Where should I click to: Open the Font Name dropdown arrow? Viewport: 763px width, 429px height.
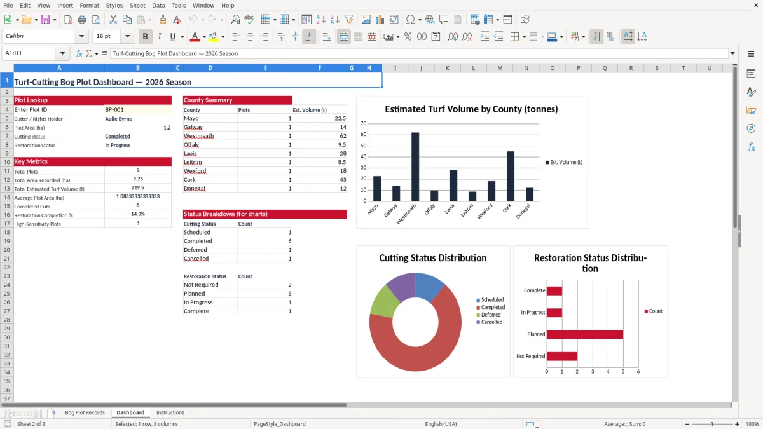coord(81,37)
